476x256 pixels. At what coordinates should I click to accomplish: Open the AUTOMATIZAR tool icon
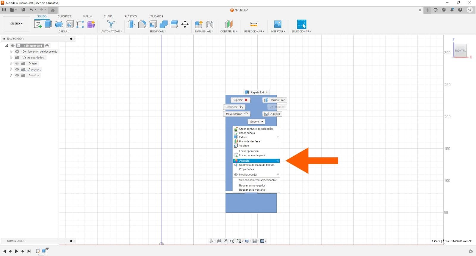[111, 24]
